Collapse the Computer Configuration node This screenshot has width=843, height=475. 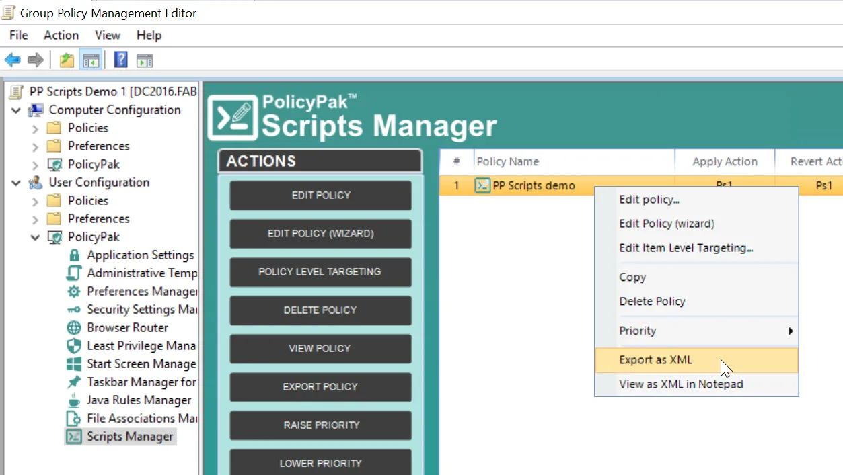pos(16,110)
